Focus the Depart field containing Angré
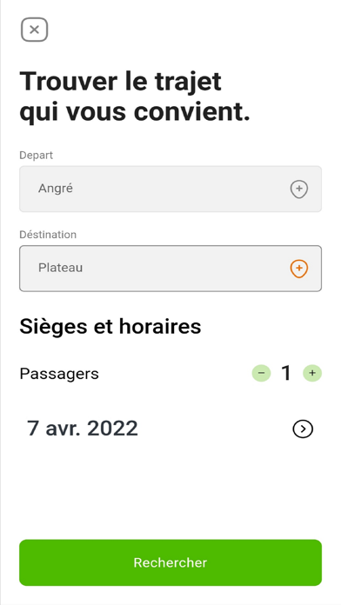341x605 pixels. [170, 189]
